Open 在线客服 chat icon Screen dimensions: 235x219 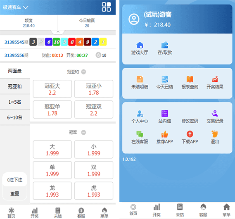(x=140, y=134)
